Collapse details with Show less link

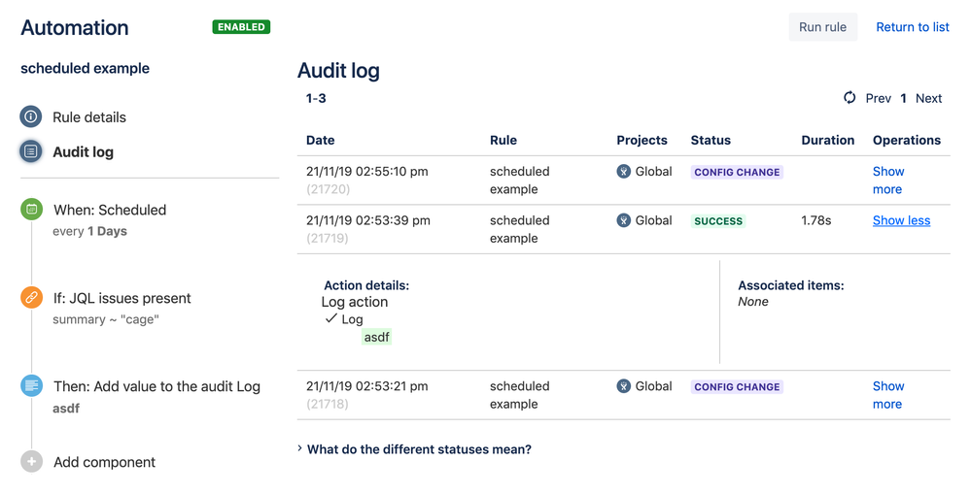[901, 220]
